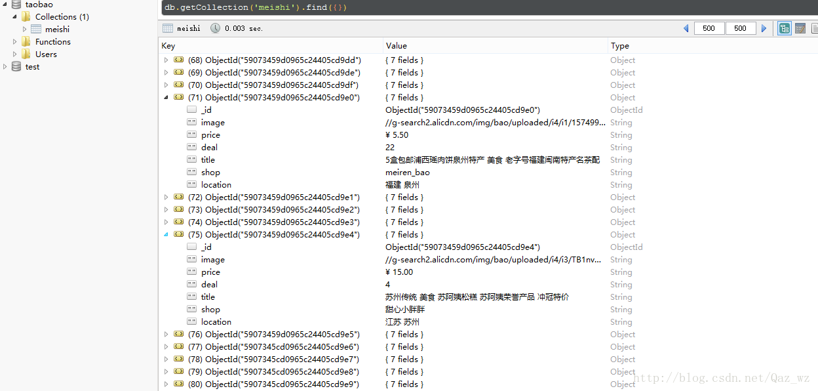Select Collections (1) in the tree
Screen dimensions: 818x391
[x=62, y=16]
